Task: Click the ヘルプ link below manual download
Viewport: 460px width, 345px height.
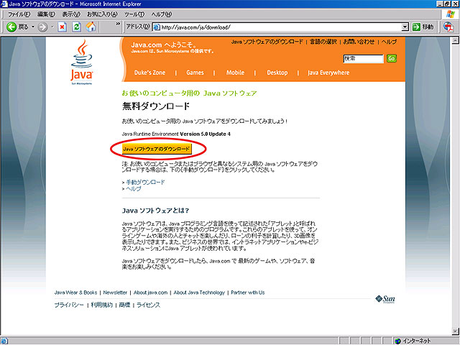Action: tap(134, 189)
